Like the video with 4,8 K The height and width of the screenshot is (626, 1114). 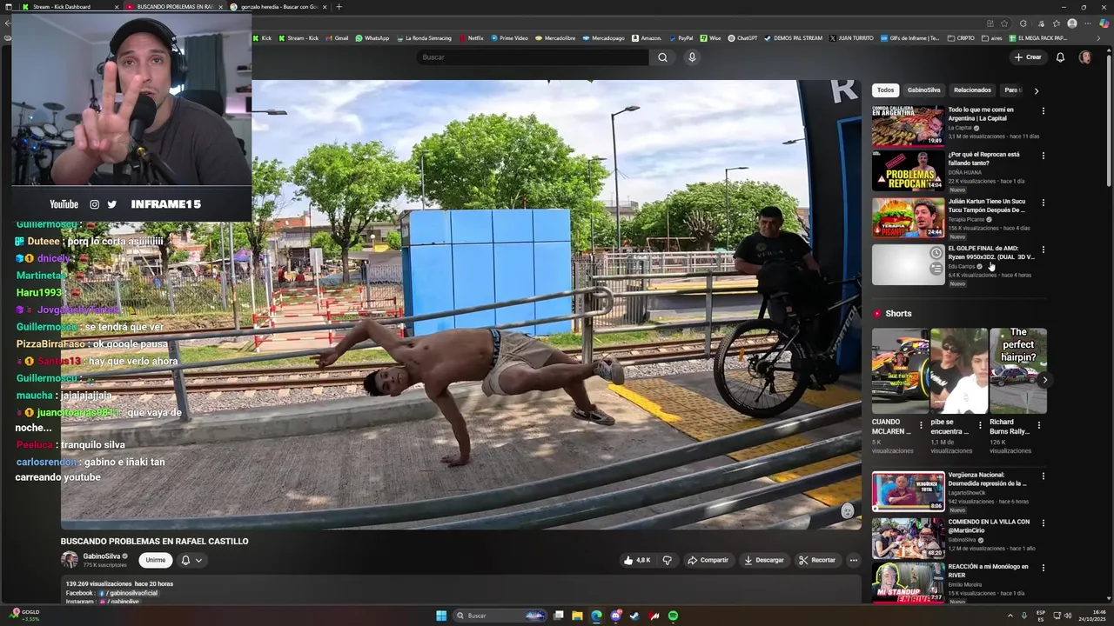click(637, 560)
